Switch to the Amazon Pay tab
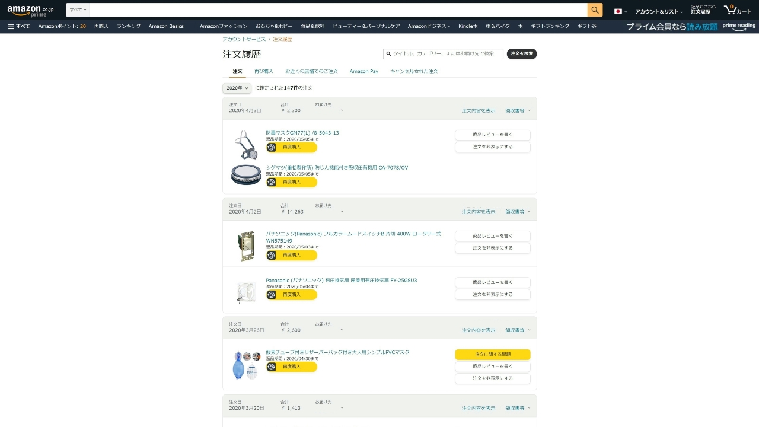The height and width of the screenshot is (427, 759). [364, 71]
